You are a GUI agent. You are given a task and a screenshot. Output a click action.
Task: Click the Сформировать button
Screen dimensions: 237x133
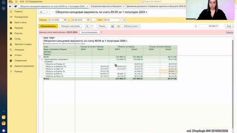(x=48, y=26)
